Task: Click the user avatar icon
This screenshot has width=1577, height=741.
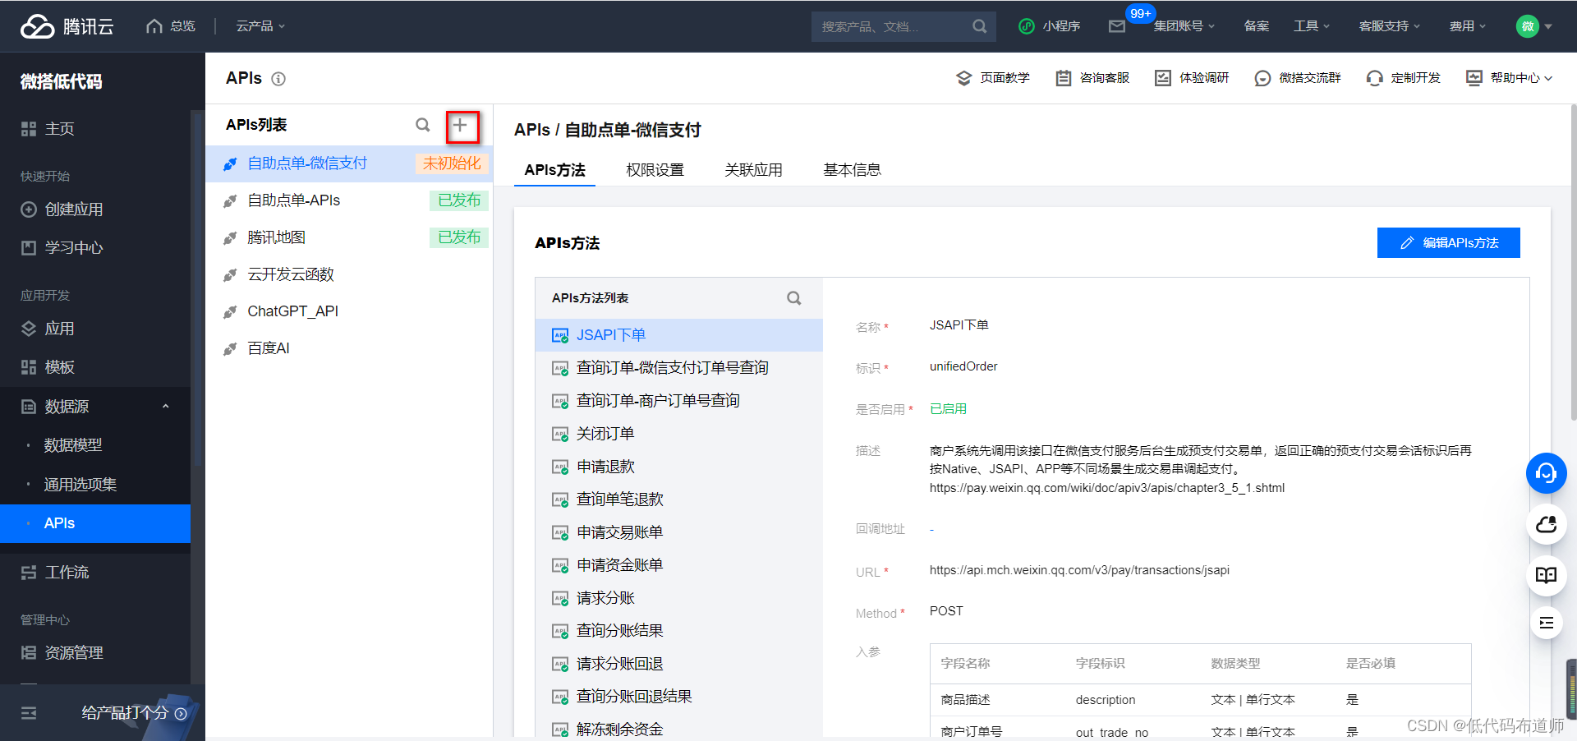Action: pos(1527,26)
